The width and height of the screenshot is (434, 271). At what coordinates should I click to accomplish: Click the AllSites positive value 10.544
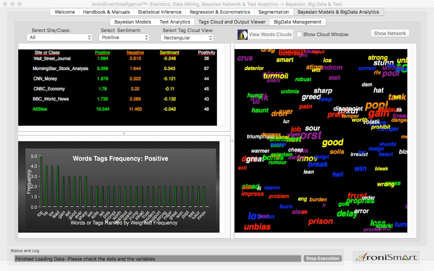click(103, 109)
